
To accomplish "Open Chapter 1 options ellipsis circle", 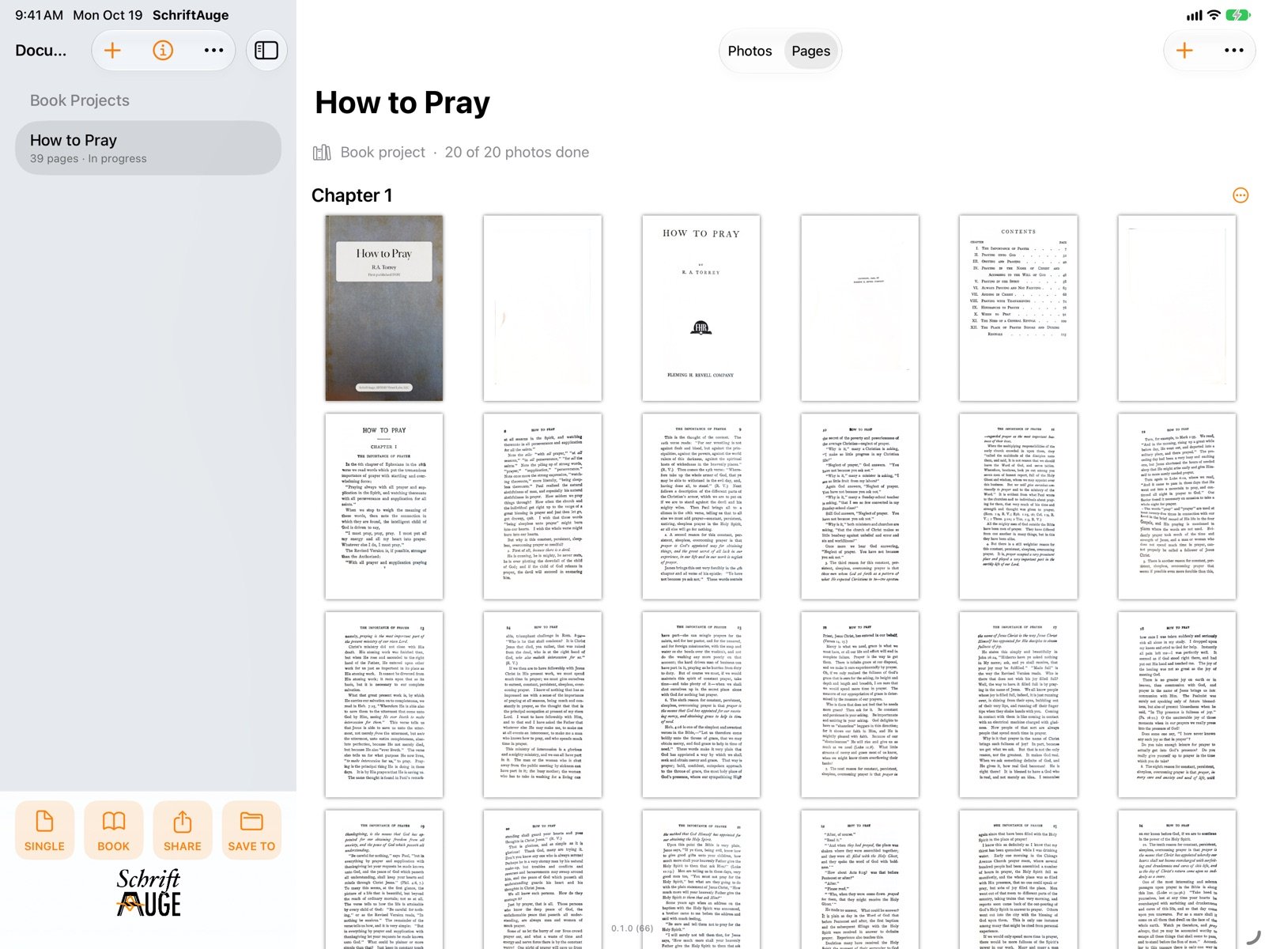I will point(1240,195).
